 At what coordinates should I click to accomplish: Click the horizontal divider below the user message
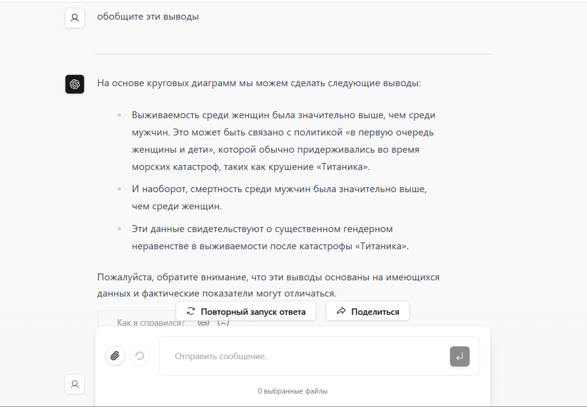[x=293, y=54]
